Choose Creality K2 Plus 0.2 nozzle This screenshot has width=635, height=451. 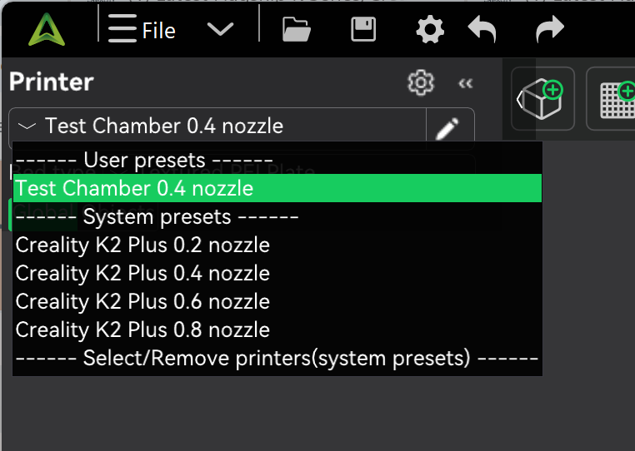277,245
